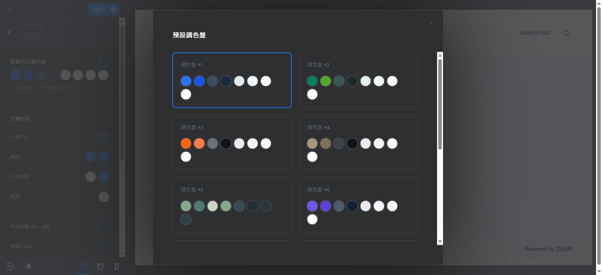Viewport: 602px width, 275px height.
Task: Switch to mobile preview device icon
Action: click(x=117, y=266)
